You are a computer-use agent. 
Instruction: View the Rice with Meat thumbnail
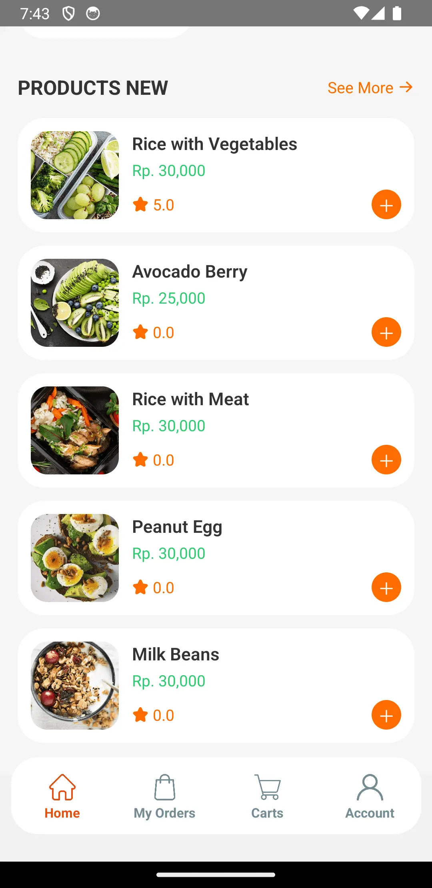coord(75,430)
